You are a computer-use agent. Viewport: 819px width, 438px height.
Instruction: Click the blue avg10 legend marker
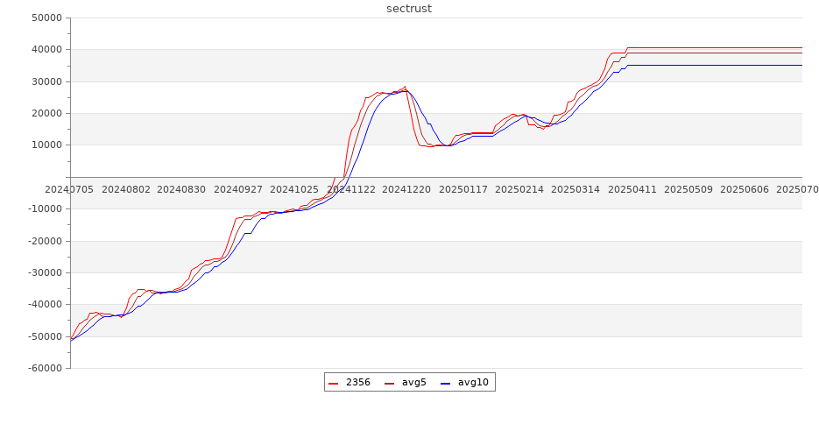(x=445, y=383)
